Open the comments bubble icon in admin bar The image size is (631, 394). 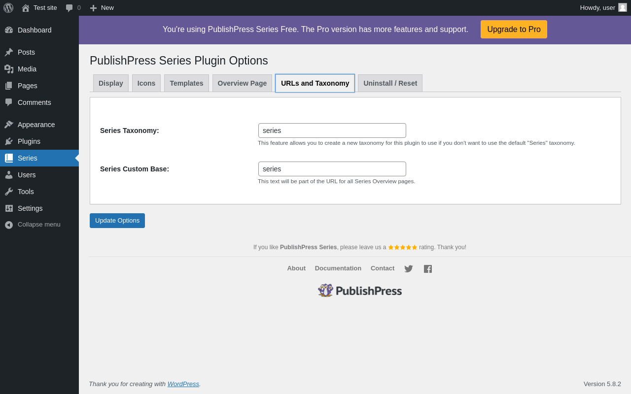70,8
